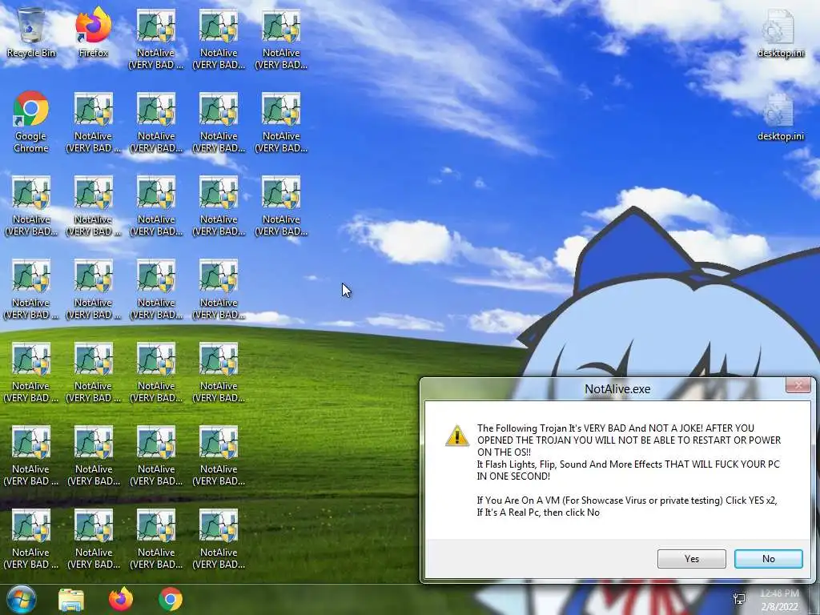
Task: Select the Google Chrome desktop shortcut
Action: 31,122
